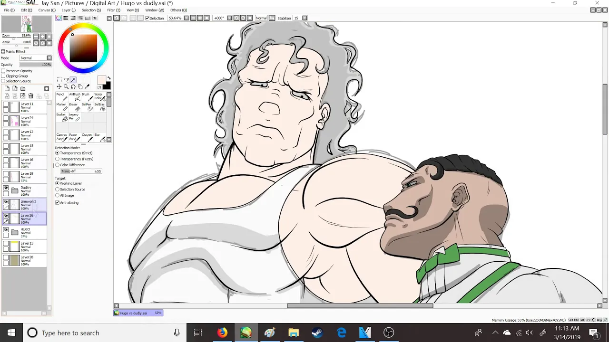
Task: Open File menu
Action: click(x=9, y=10)
